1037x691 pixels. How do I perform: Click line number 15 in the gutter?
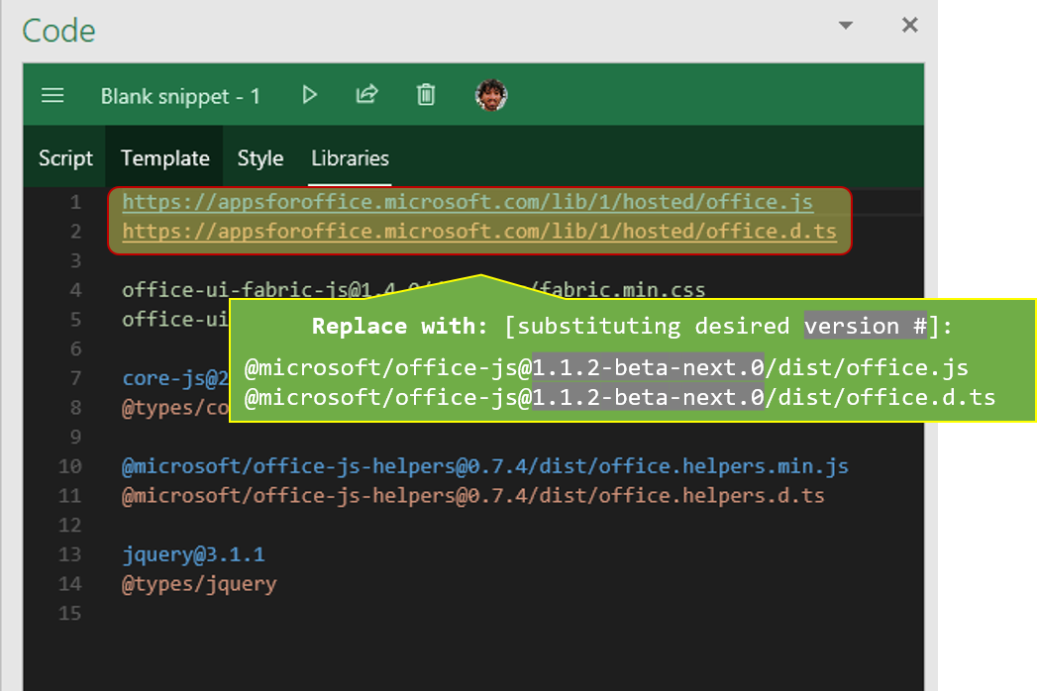(x=69, y=613)
